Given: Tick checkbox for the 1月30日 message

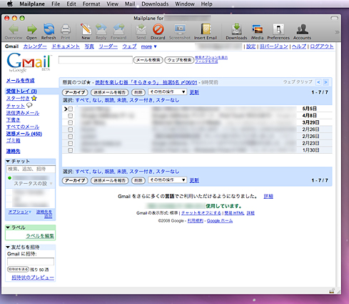Looking at the screenshot, I should point(71,150).
